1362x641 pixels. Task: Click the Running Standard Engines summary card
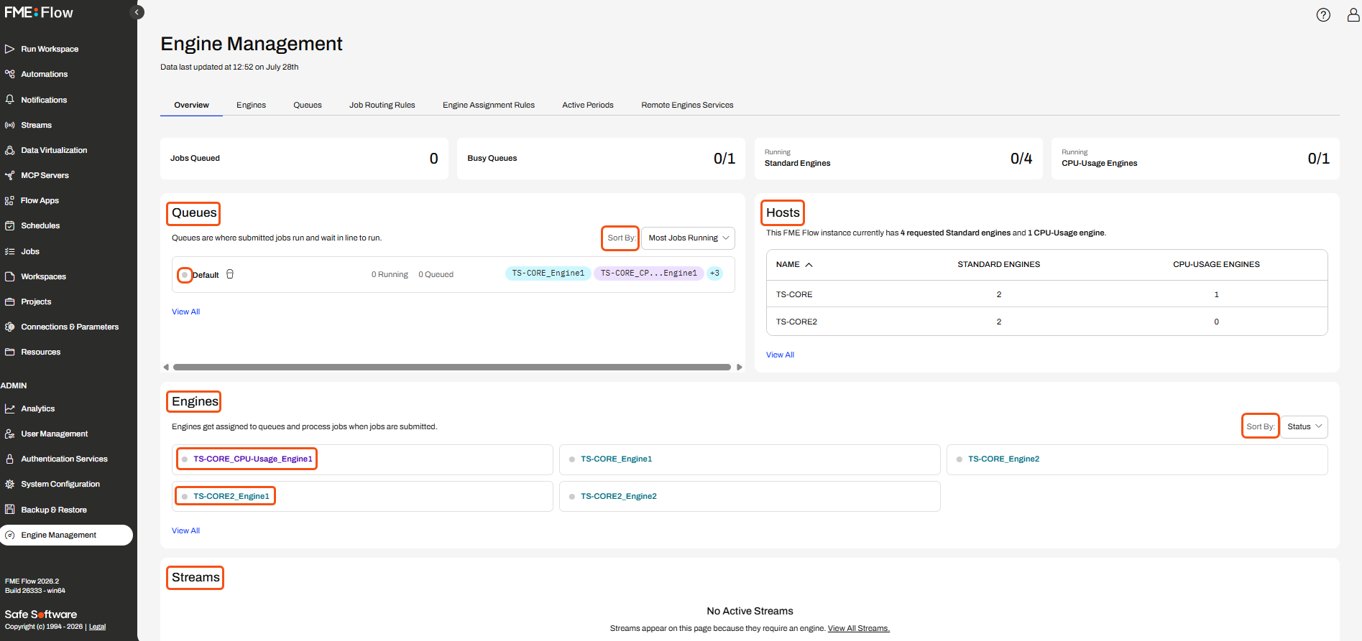click(x=898, y=159)
